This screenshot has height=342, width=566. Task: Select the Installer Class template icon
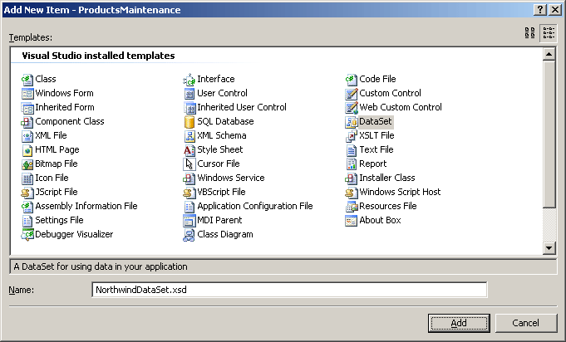352,178
